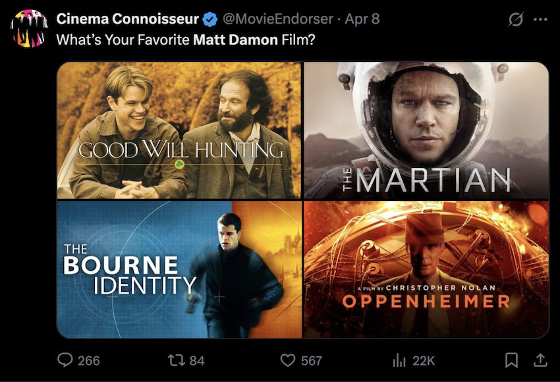The height and width of the screenshot is (382, 560).
Task: Open the Good Will Hunting image
Action: 179,130
